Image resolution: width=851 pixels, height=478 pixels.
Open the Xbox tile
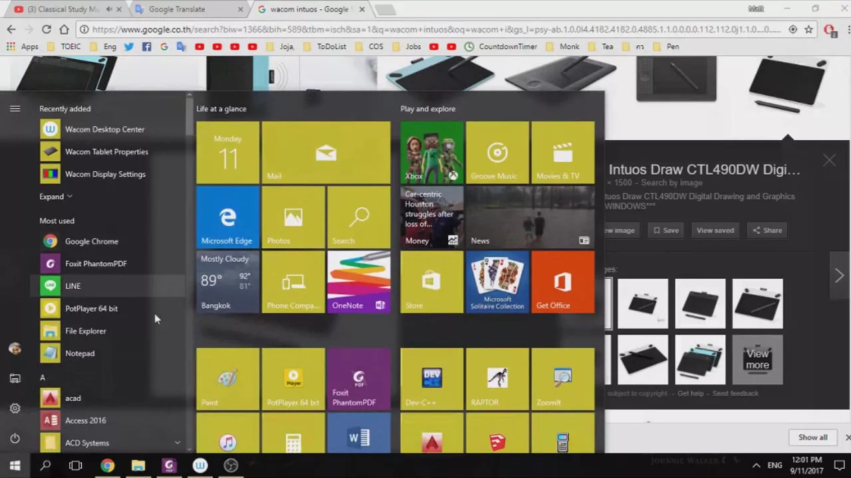432,152
